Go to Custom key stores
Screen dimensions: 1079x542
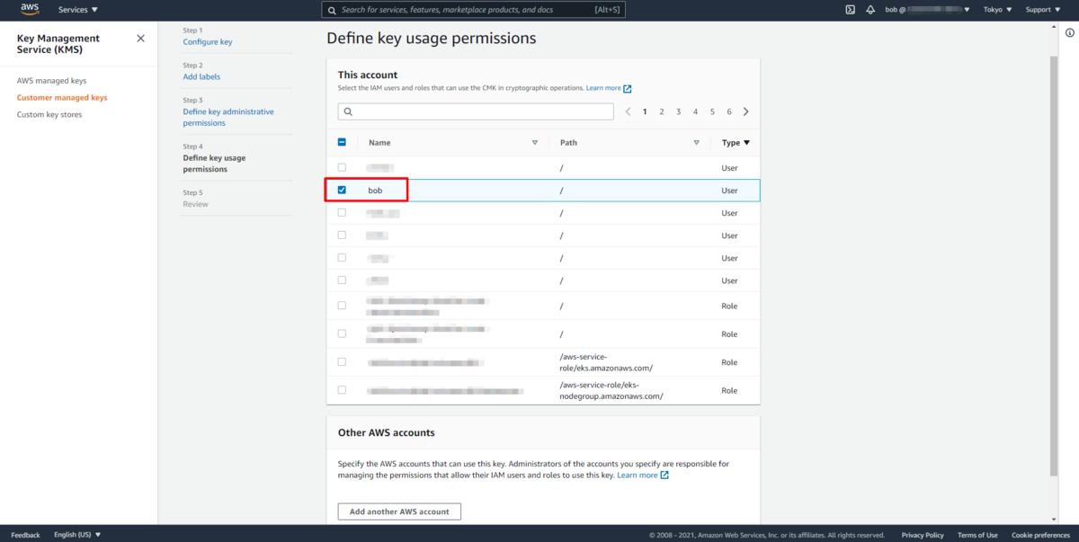[49, 114]
